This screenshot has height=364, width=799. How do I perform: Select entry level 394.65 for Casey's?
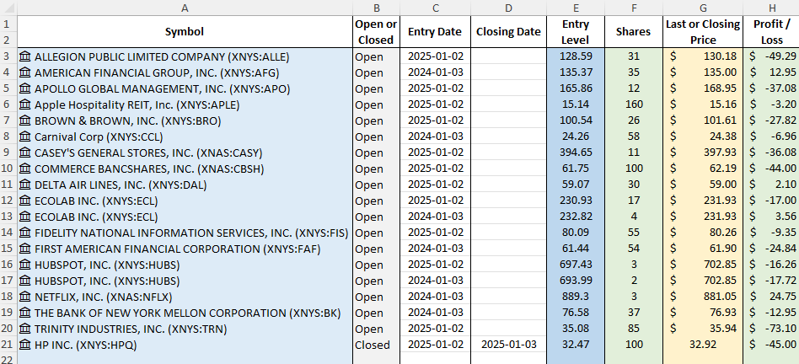(576, 153)
